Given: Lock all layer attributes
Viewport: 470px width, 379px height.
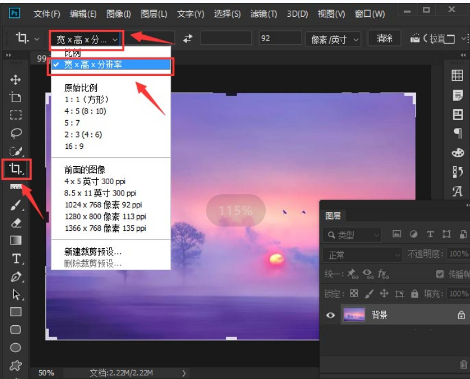Looking at the screenshot, I should click(x=414, y=293).
